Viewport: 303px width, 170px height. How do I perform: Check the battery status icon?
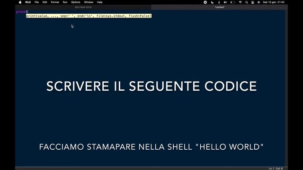(233, 2)
